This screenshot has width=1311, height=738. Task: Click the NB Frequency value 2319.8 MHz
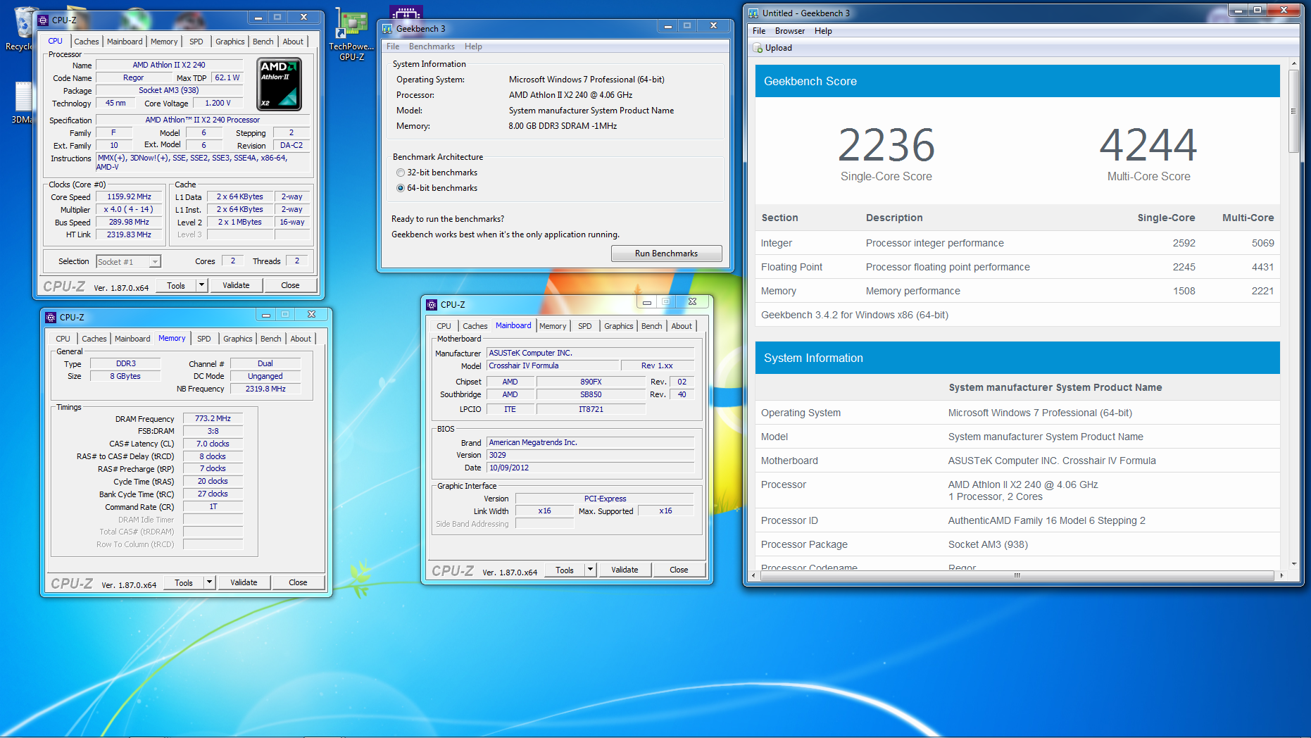(x=265, y=389)
